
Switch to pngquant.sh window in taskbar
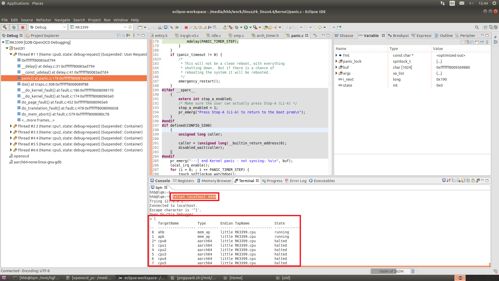[193, 278]
